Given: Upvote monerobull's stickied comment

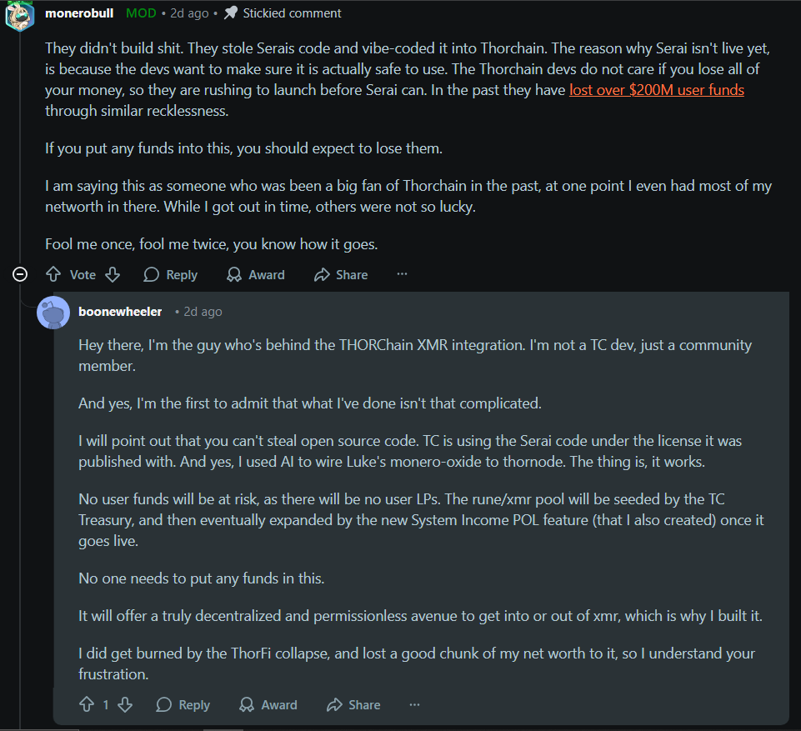Looking at the screenshot, I should tap(53, 274).
